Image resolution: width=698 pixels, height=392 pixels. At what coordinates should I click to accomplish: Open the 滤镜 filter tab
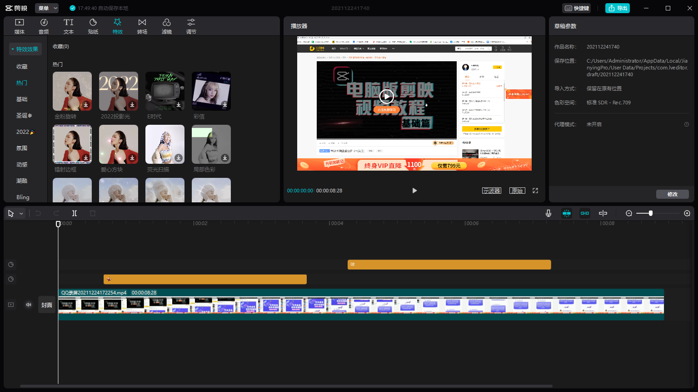tap(167, 26)
